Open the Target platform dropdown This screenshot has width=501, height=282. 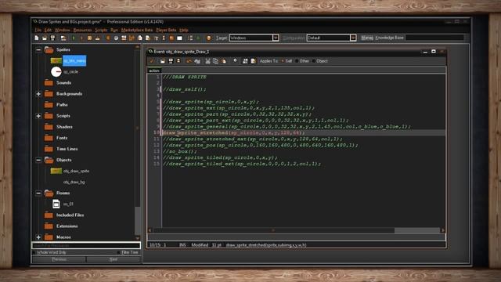coord(276,38)
